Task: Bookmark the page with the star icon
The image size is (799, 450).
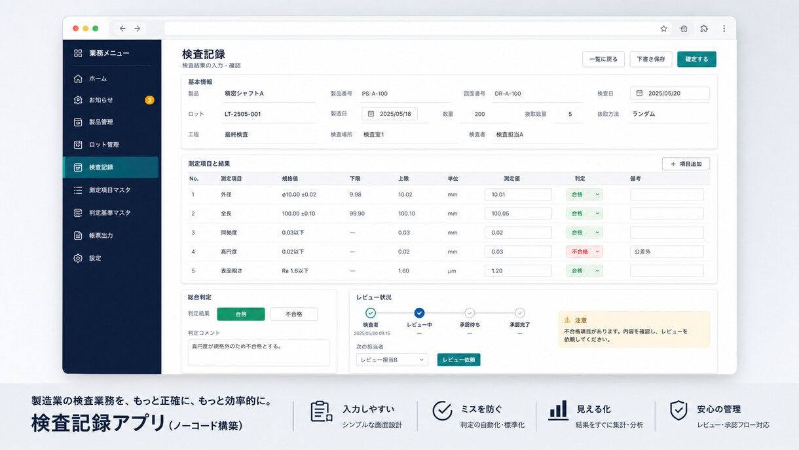Action: (663, 28)
